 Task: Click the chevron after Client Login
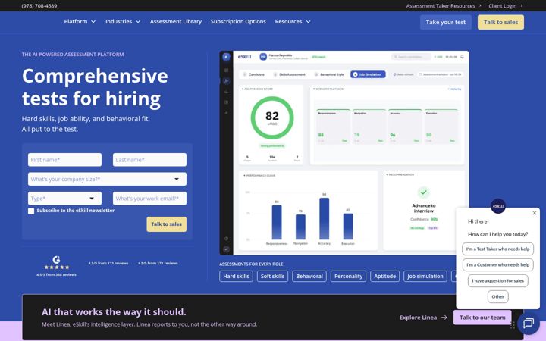coord(522,5)
